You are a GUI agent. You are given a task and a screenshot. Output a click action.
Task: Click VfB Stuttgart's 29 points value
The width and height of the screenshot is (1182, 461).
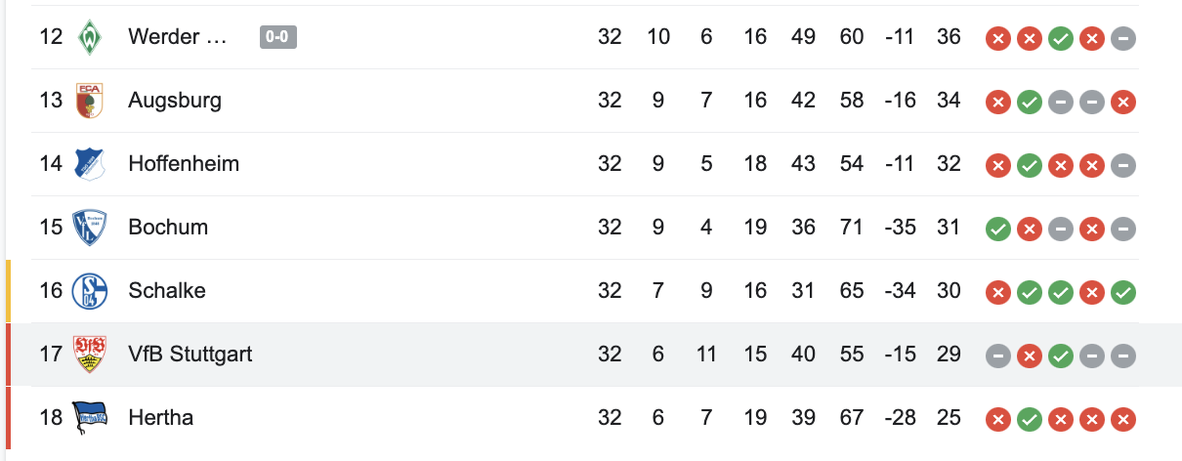tap(949, 355)
